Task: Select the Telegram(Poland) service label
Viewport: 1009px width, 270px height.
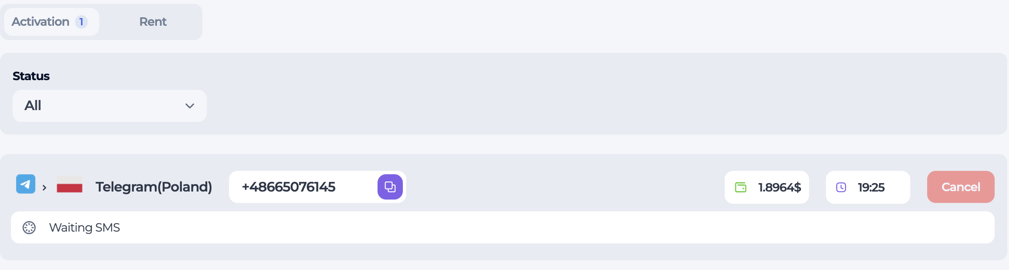Action: [x=154, y=187]
